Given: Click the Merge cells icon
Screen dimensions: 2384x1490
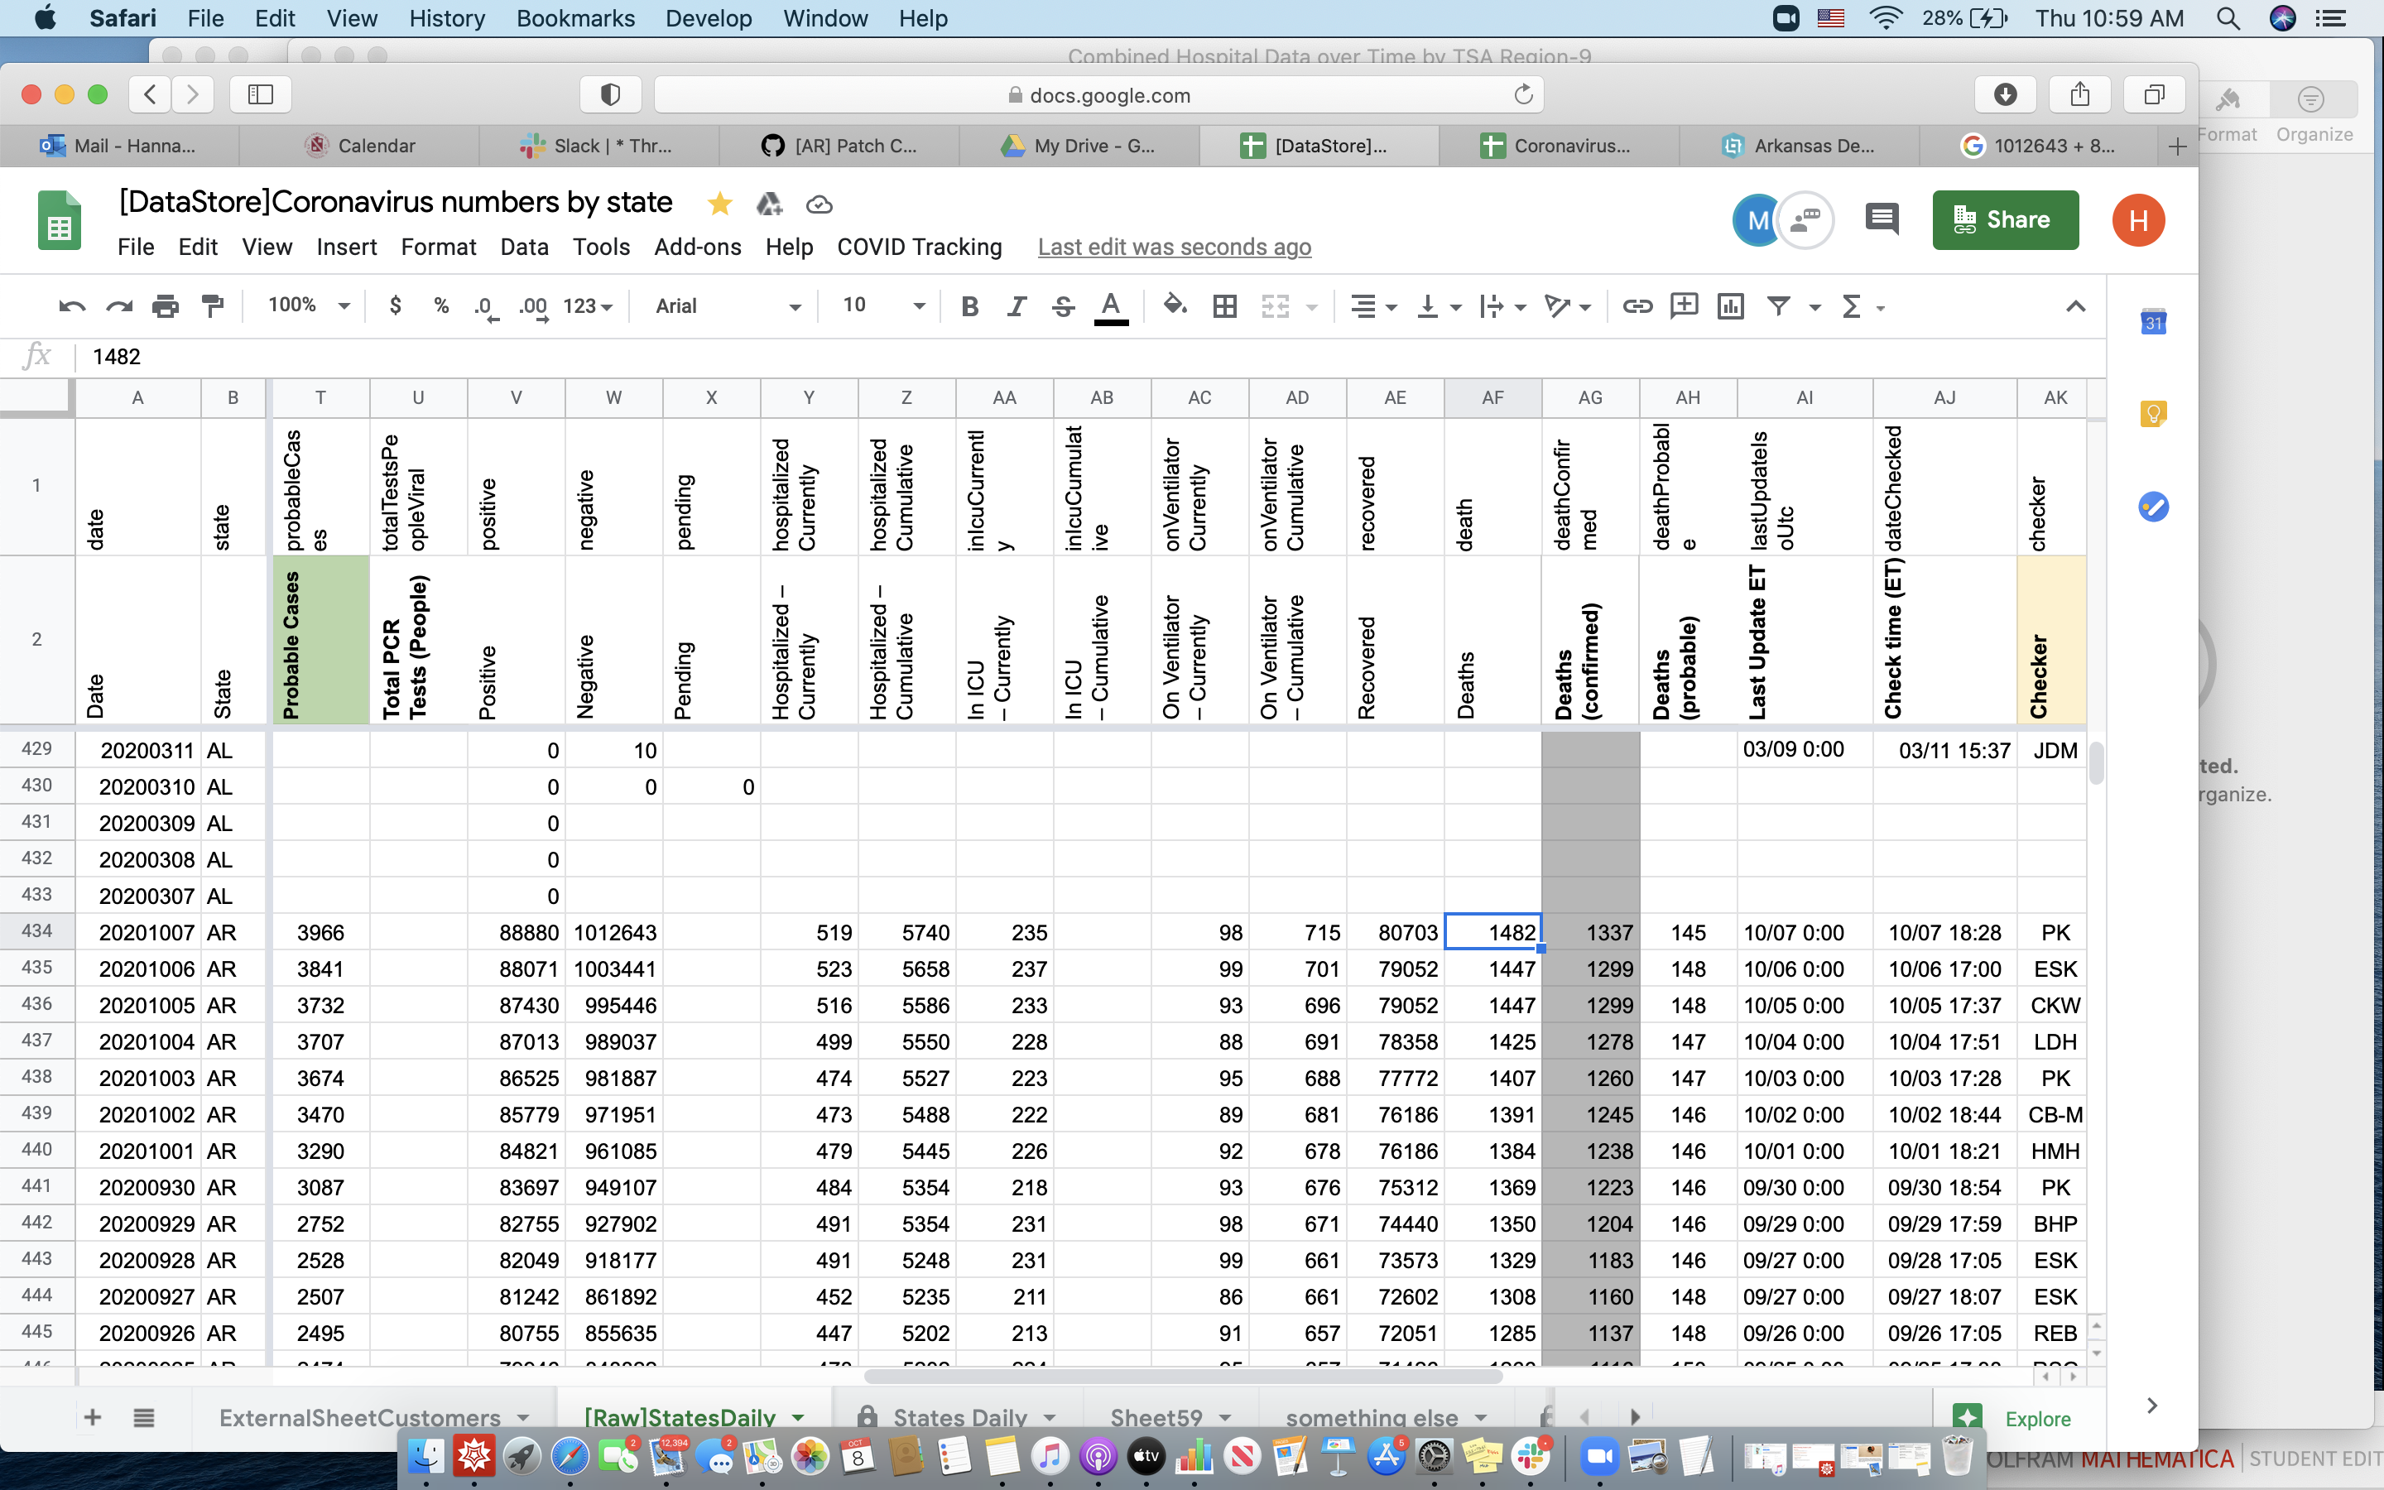Looking at the screenshot, I should [x=1275, y=306].
